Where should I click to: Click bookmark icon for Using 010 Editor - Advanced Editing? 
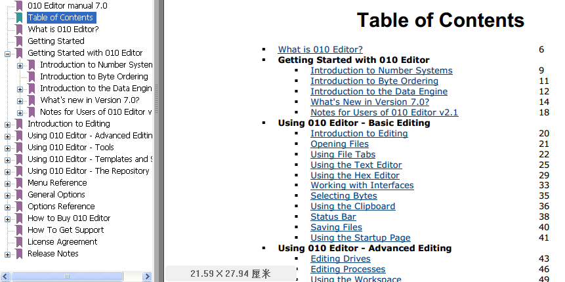(x=19, y=136)
